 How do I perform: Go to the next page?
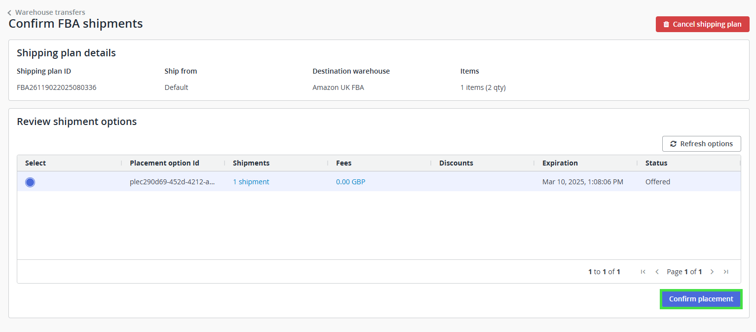[x=712, y=272]
